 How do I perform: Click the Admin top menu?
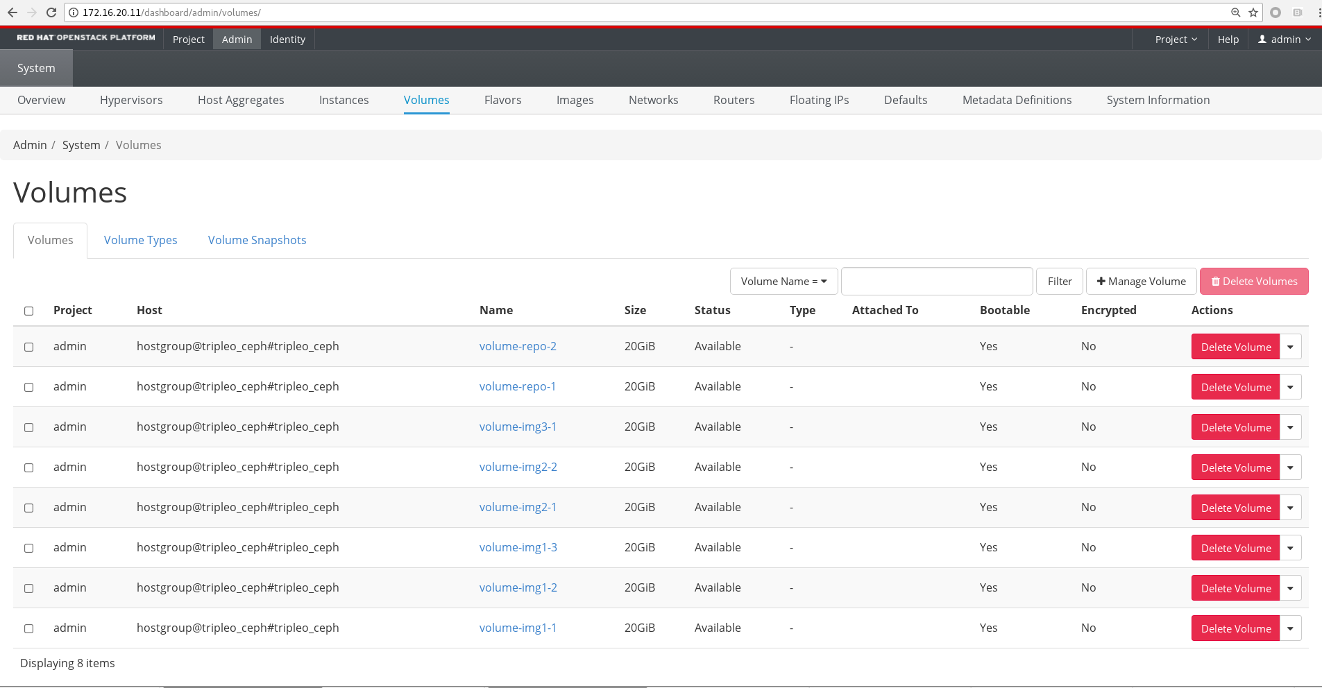coord(237,40)
